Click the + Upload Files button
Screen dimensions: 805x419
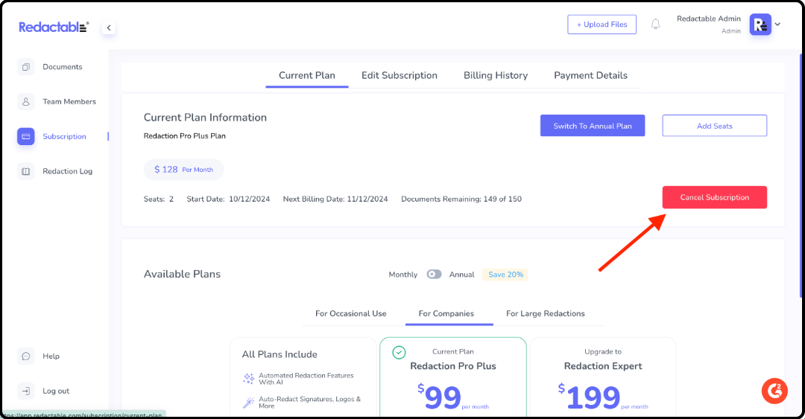(602, 25)
